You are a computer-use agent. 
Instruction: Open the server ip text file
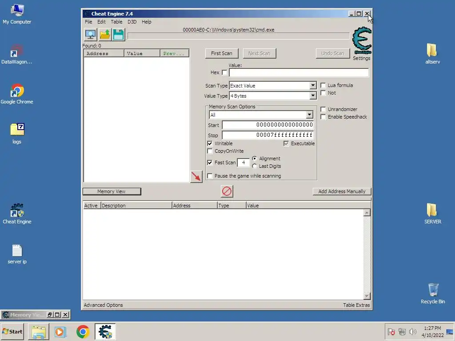17,254
